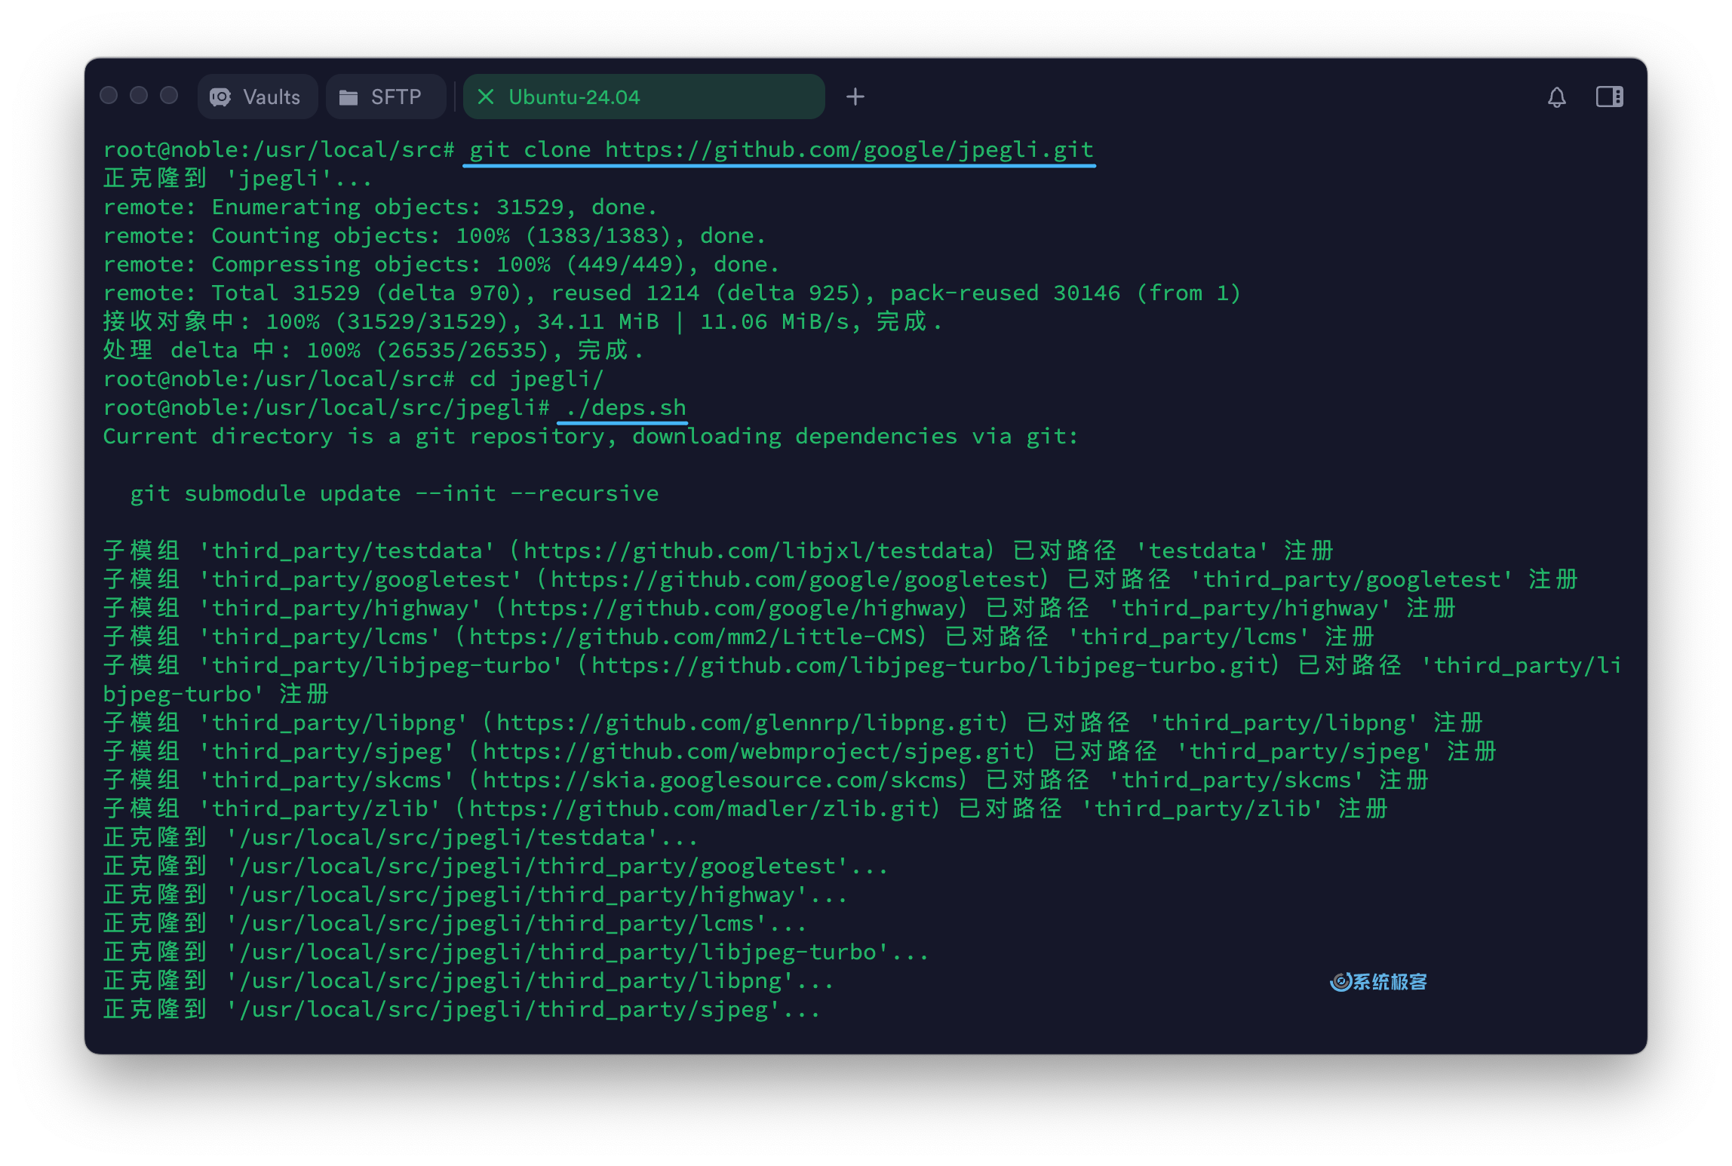This screenshot has height=1166, width=1732.
Task: Close the Ubuntu-24.04 tab with X icon
Action: [x=486, y=97]
